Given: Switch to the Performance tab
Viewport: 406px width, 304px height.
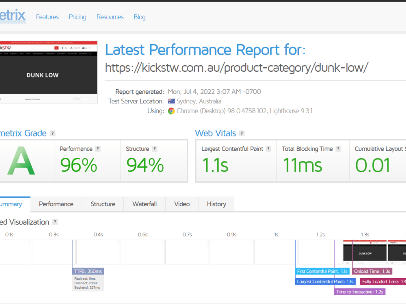Looking at the screenshot, I should coord(56,204).
